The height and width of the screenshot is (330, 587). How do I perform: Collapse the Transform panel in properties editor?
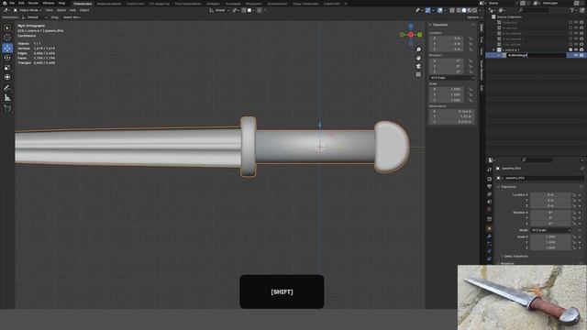pyautogui.click(x=507, y=187)
